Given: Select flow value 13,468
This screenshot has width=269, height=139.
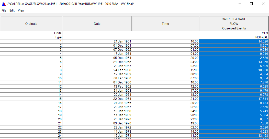Looking at the screenshot, I should tap(234, 135).
